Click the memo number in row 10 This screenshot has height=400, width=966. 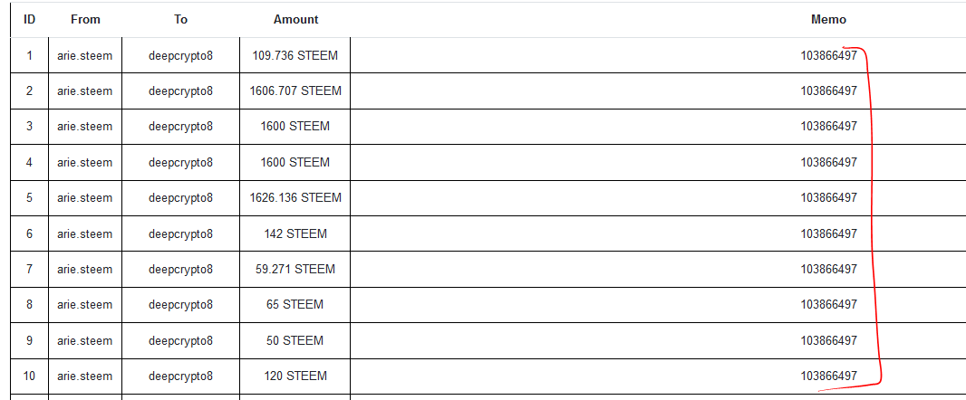(x=828, y=376)
